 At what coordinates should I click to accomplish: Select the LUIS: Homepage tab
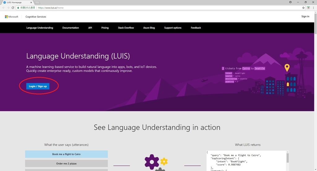17,2
